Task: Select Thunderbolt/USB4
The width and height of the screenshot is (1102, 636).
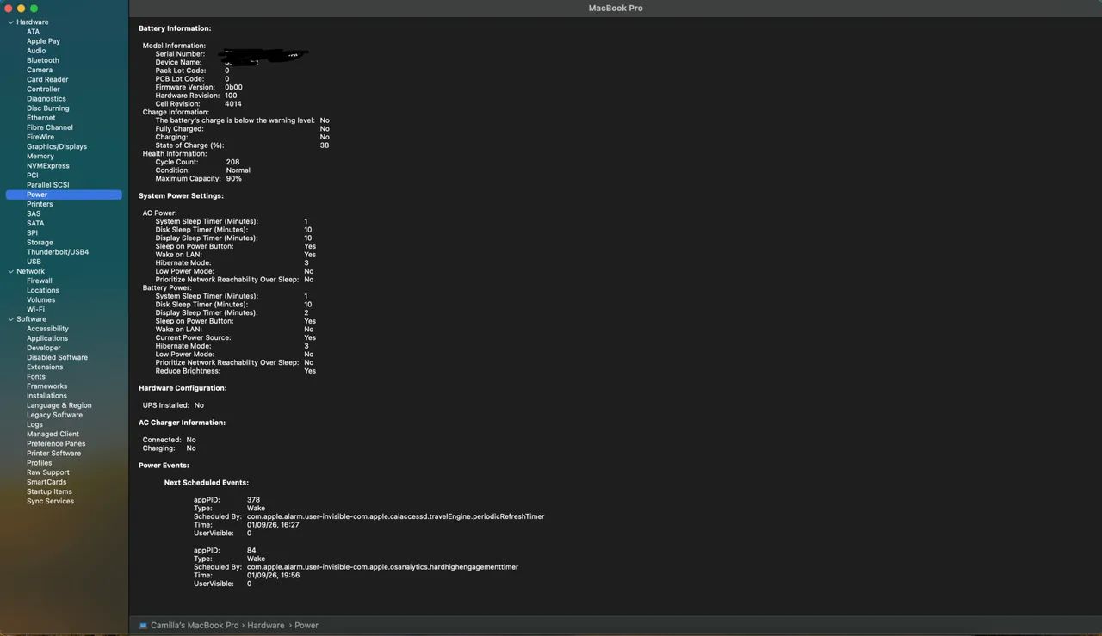Action: 58,252
